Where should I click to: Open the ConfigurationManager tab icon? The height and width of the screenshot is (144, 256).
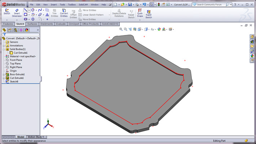(x=16, y=30)
